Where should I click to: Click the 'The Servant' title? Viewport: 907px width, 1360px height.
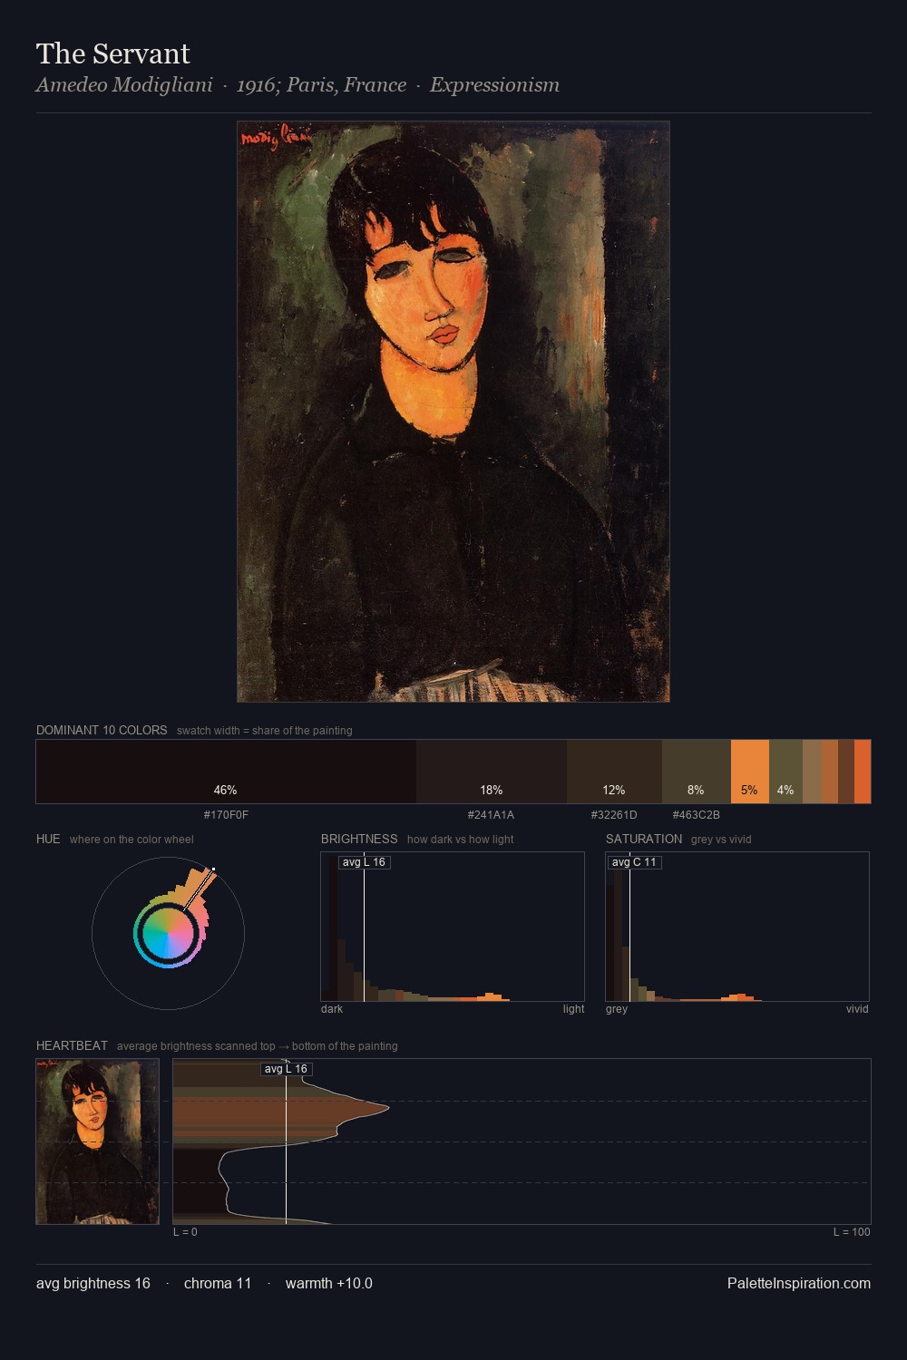(x=113, y=53)
